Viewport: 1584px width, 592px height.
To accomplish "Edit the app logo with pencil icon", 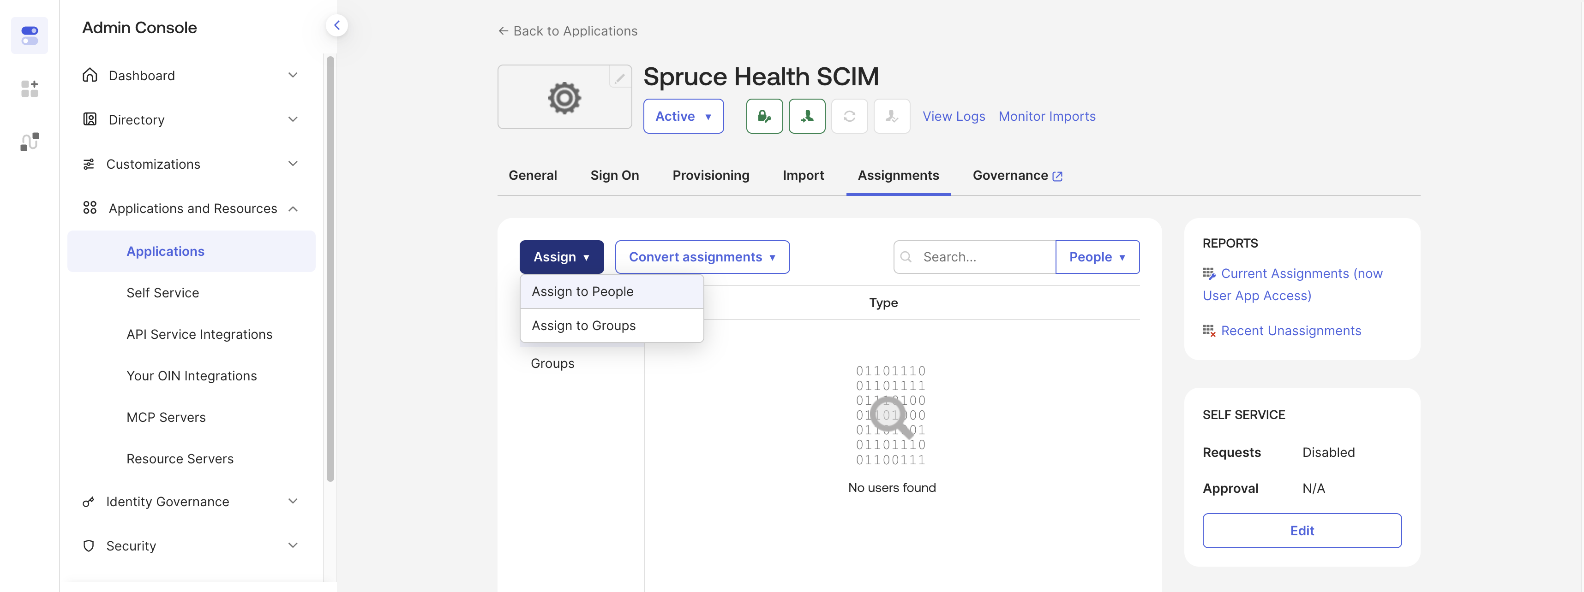I will (620, 77).
